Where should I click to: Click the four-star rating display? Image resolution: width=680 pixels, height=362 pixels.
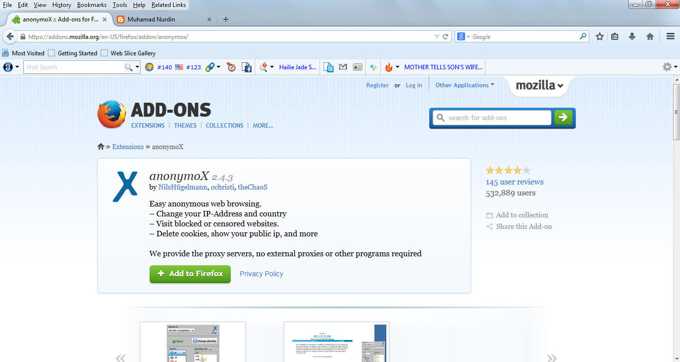coord(508,170)
